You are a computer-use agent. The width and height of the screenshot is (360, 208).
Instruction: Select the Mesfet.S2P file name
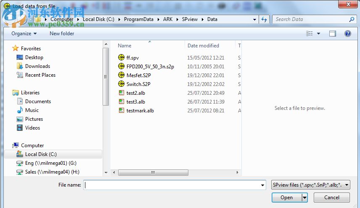tap(139, 75)
